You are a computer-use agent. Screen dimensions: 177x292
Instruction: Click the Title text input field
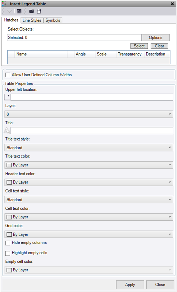click(92, 130)
